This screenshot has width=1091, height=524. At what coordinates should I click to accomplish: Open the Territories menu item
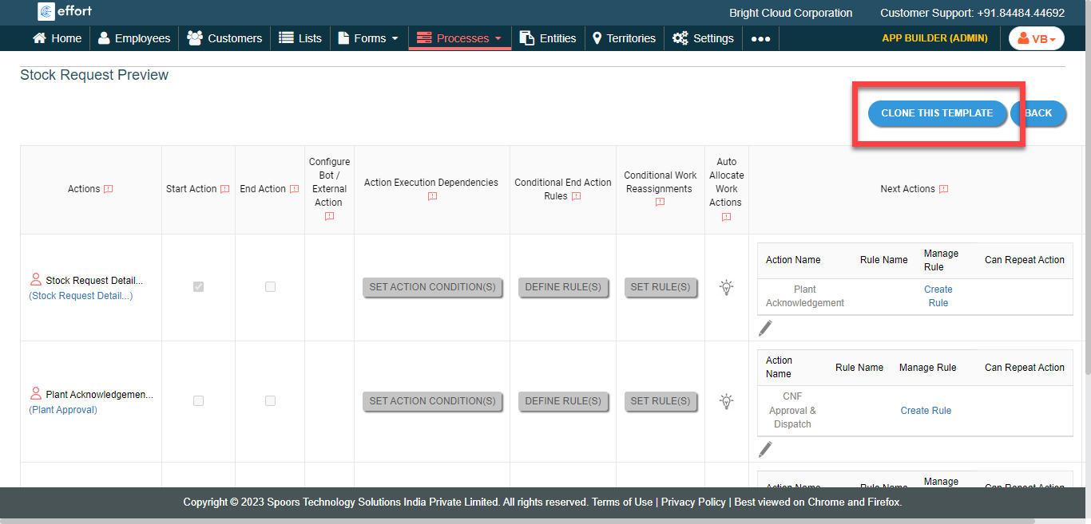click(x=624, y=38)
